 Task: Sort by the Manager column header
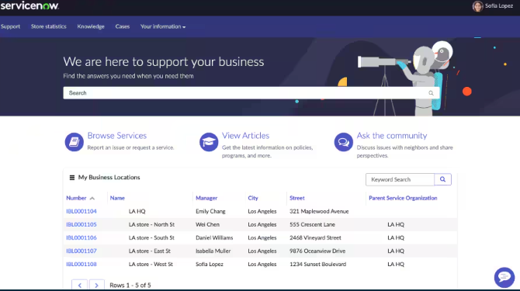point(206,198)
